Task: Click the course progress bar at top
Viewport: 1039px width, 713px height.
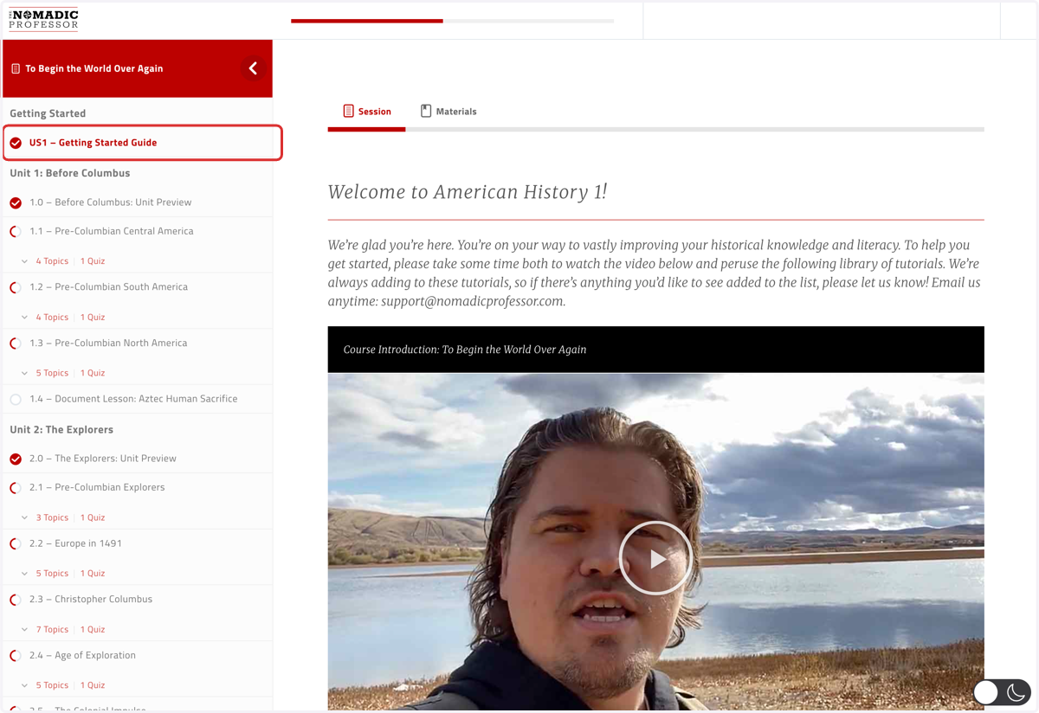Action: [452, 21]
